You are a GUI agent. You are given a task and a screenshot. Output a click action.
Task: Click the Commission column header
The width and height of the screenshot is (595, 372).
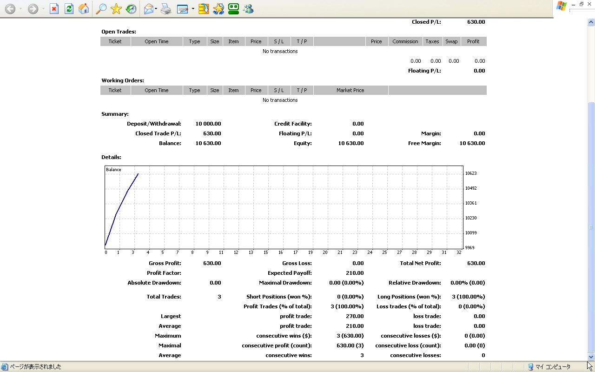[405, 41]
